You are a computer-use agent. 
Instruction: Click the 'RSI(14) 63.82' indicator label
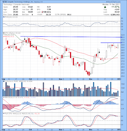[11, 17]
